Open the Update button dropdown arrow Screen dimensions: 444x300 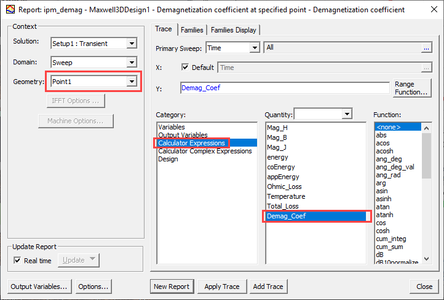pyautogui.click(x=92, y=260)
